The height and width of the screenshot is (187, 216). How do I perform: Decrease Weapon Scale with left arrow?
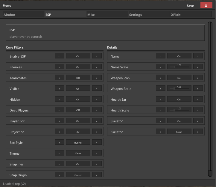[160, 88]
